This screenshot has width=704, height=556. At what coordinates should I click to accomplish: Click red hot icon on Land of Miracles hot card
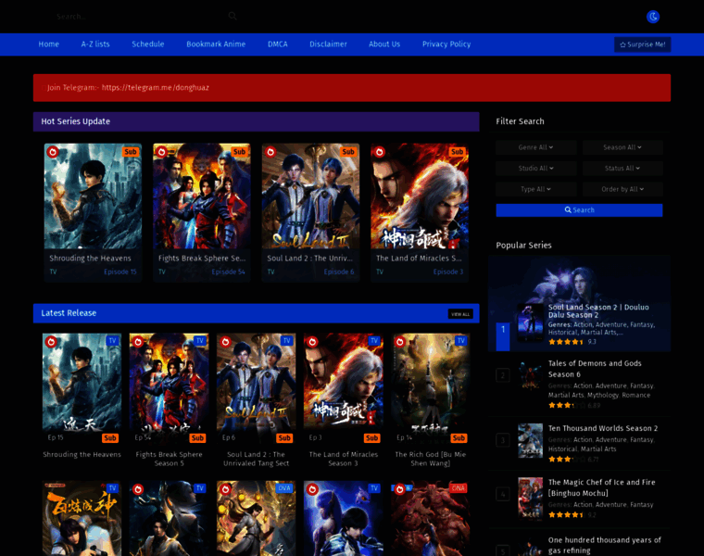[x=380, y=152]
